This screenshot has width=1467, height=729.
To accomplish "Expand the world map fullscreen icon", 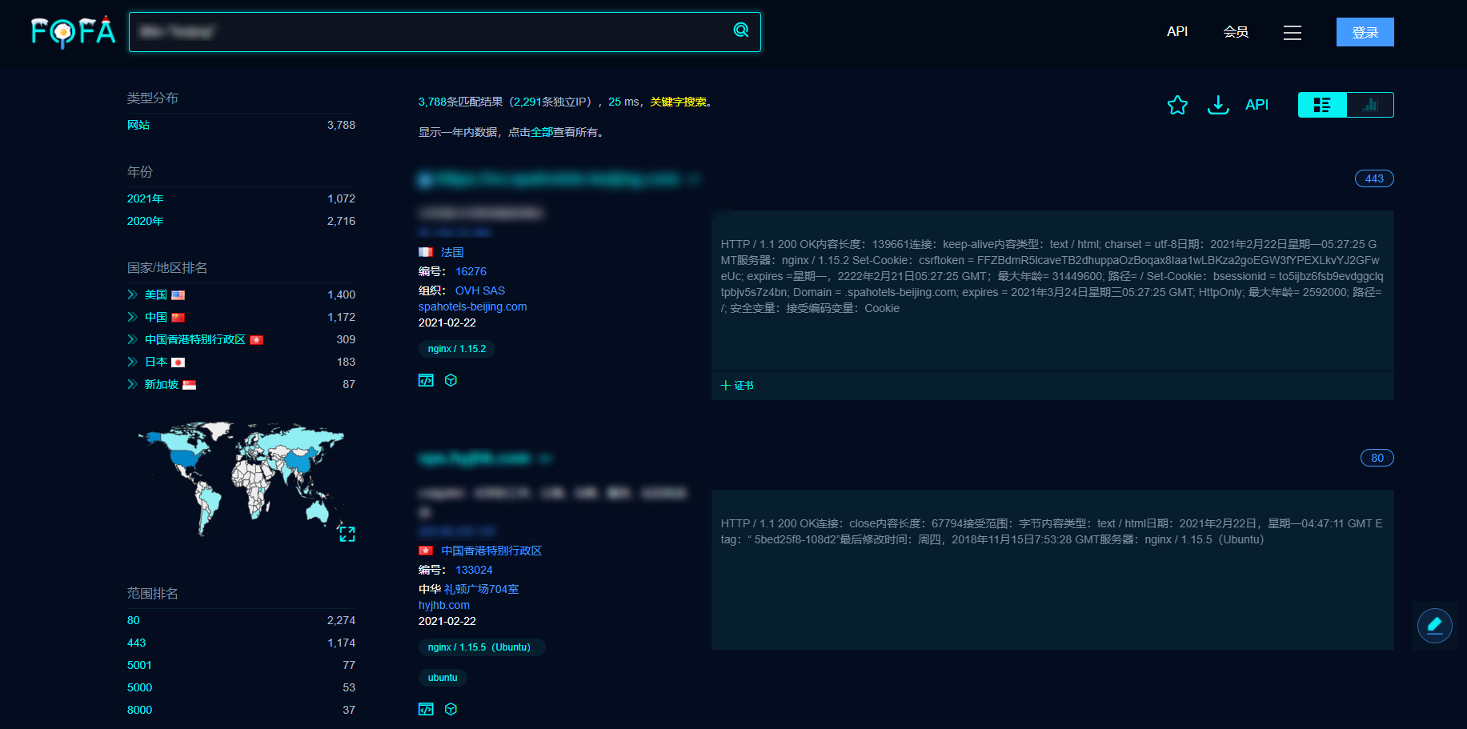I will click(347, 534).
